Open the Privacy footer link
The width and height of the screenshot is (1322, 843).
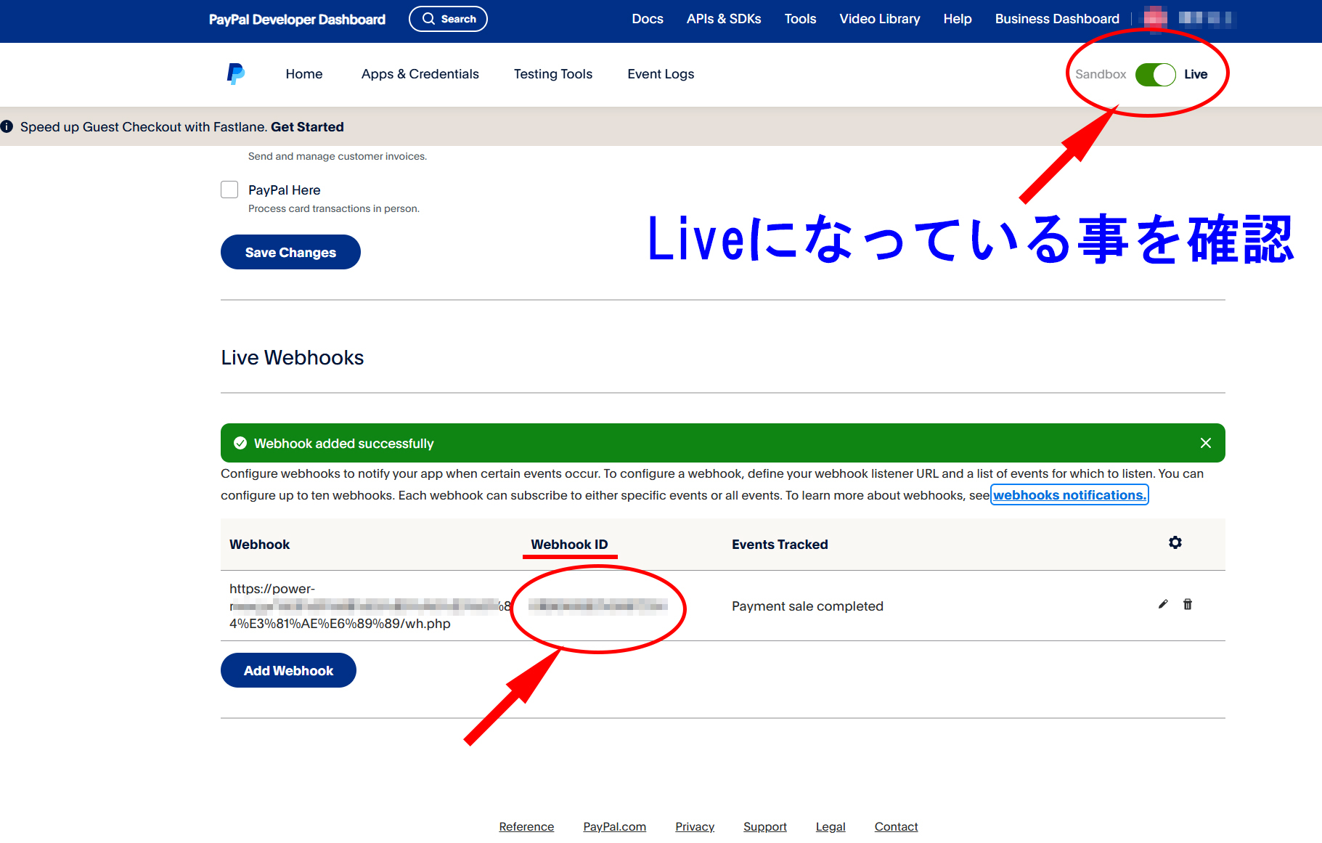coord(695,827)
